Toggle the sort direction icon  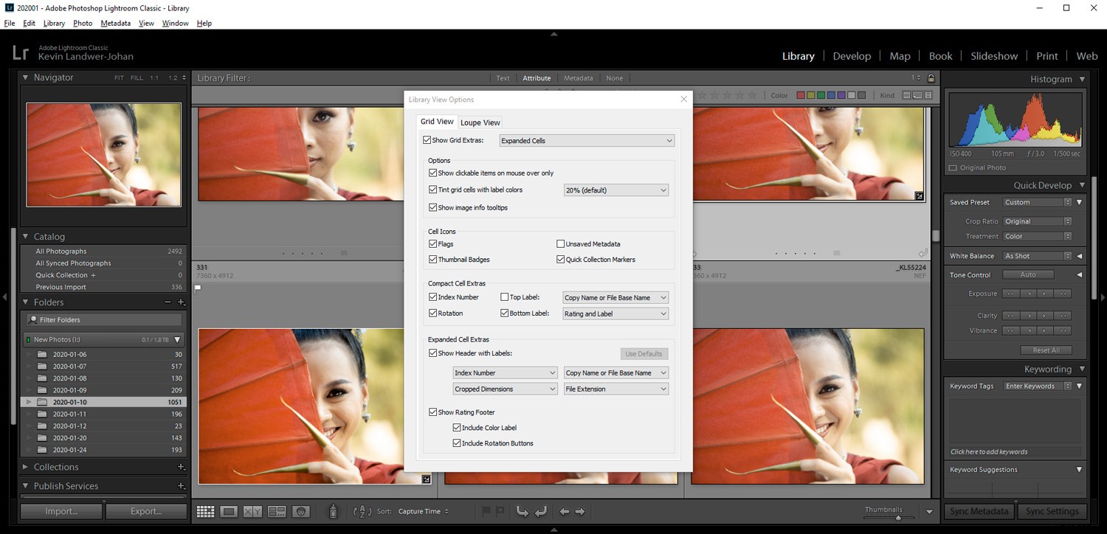[x=362, y=511]
